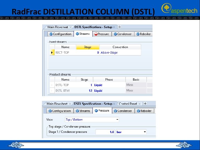Open Condenser tab in upper window
This screenshot has height=150, width=200.
click(x=123, y=34)
